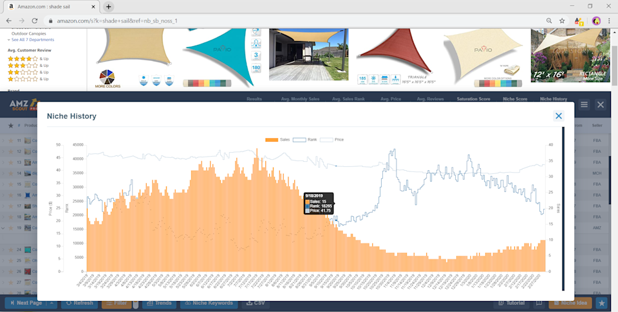The width and height of the screenshot is (618, 312).
Task: Click the AMZScout favorites star button
Action: [x=601, y=303]
